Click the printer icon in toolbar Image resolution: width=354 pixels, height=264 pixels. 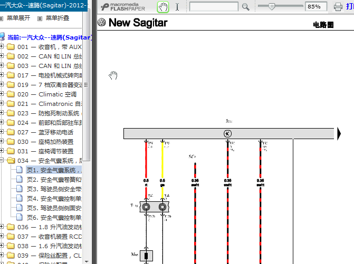click(x=338, y=7)
